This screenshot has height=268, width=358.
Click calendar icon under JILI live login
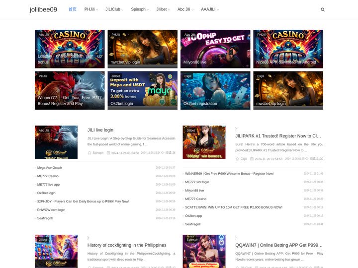108,153
